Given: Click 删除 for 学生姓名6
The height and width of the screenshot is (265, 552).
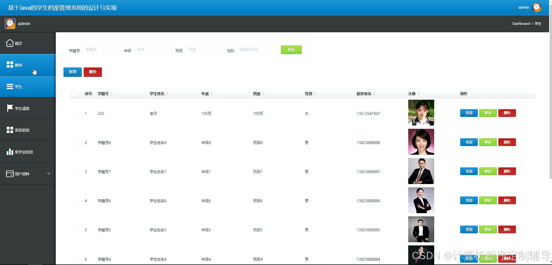Looking at the screenshot, I should coord(507,200).
